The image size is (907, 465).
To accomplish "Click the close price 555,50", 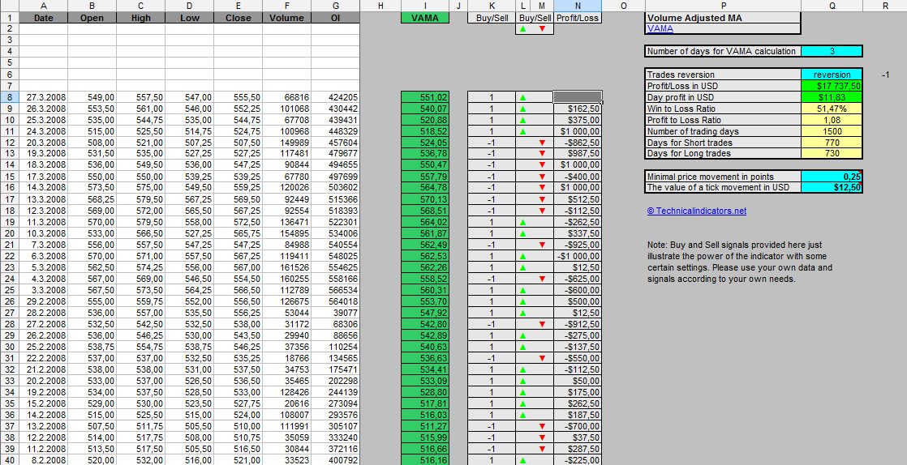I will pyautogui.click(x=238, y=98).
